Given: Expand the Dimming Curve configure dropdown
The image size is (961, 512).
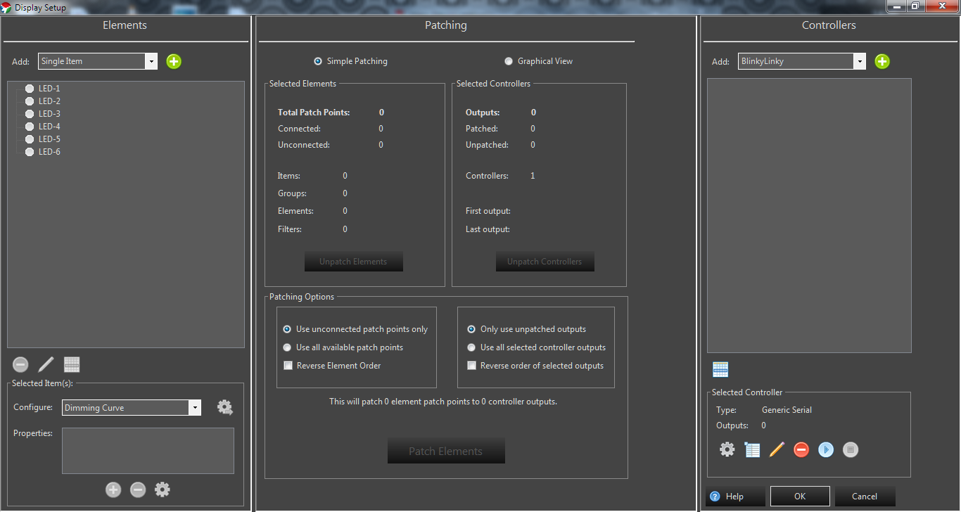Looking at the screenshot, I should click(x=194, y=408).
